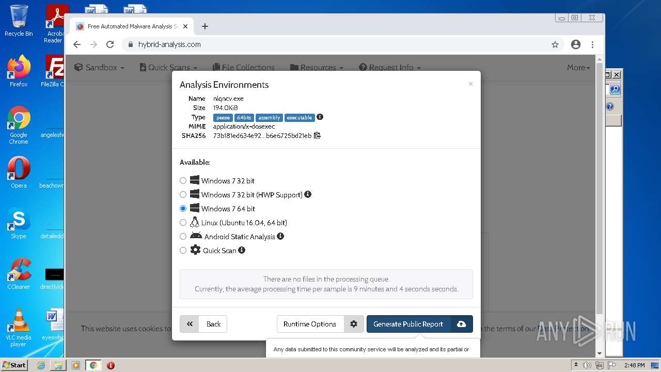
Task: Choose the Quick Scan radio option
Action: tap(183, 251)
